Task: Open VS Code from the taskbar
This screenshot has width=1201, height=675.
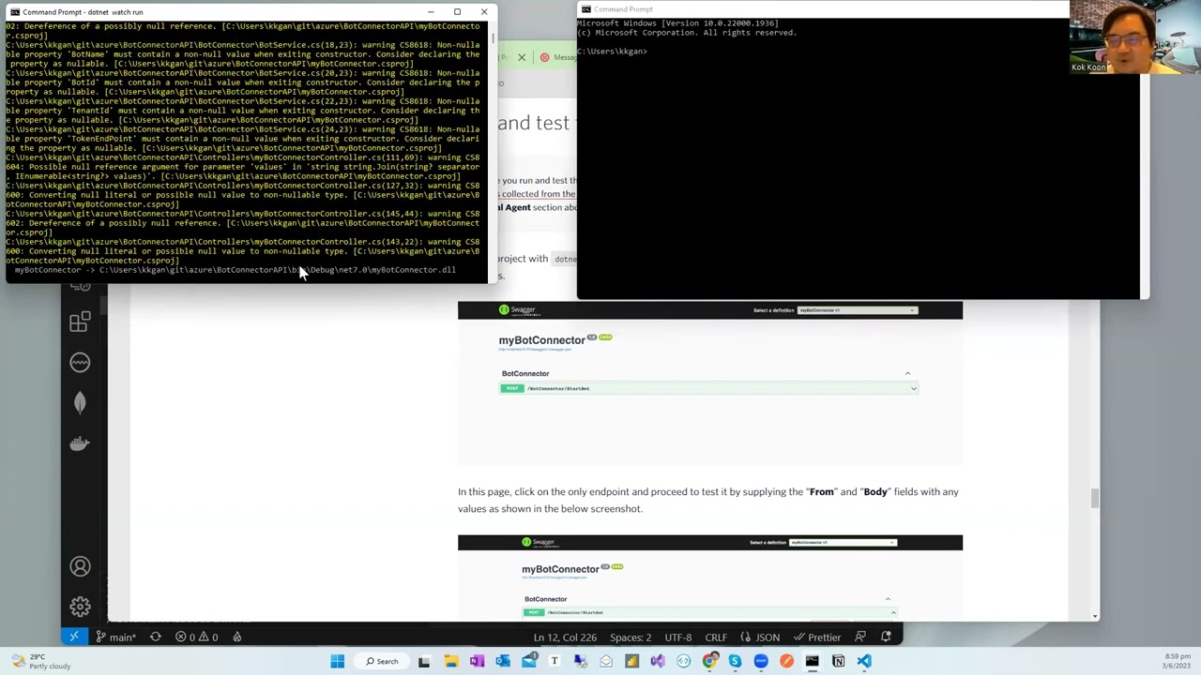Action: click(x=864, y=661)
